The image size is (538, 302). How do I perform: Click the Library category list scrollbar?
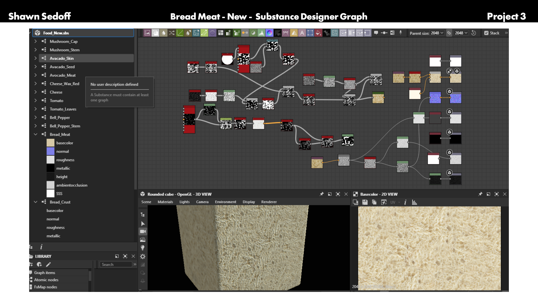coord(90,276)
